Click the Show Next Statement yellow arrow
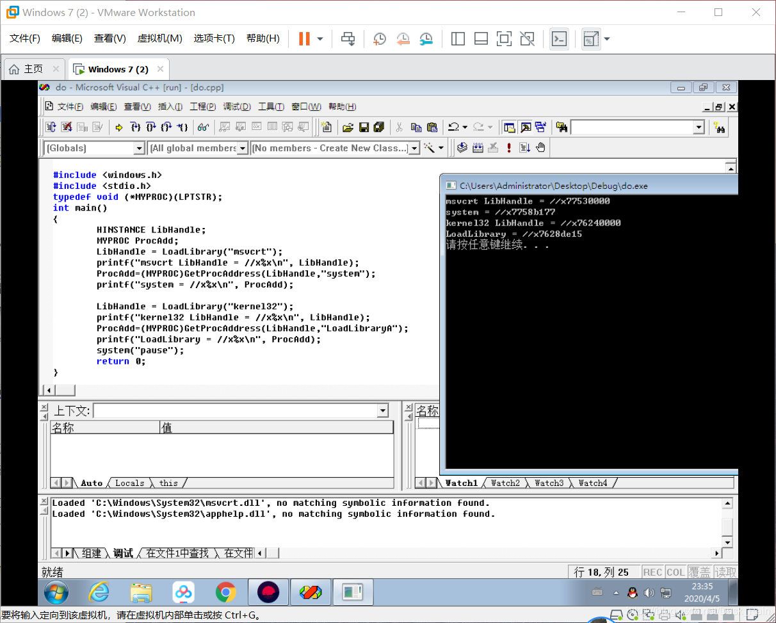The width and height of the screenshot is (776, 623). [x=119, y=127]
